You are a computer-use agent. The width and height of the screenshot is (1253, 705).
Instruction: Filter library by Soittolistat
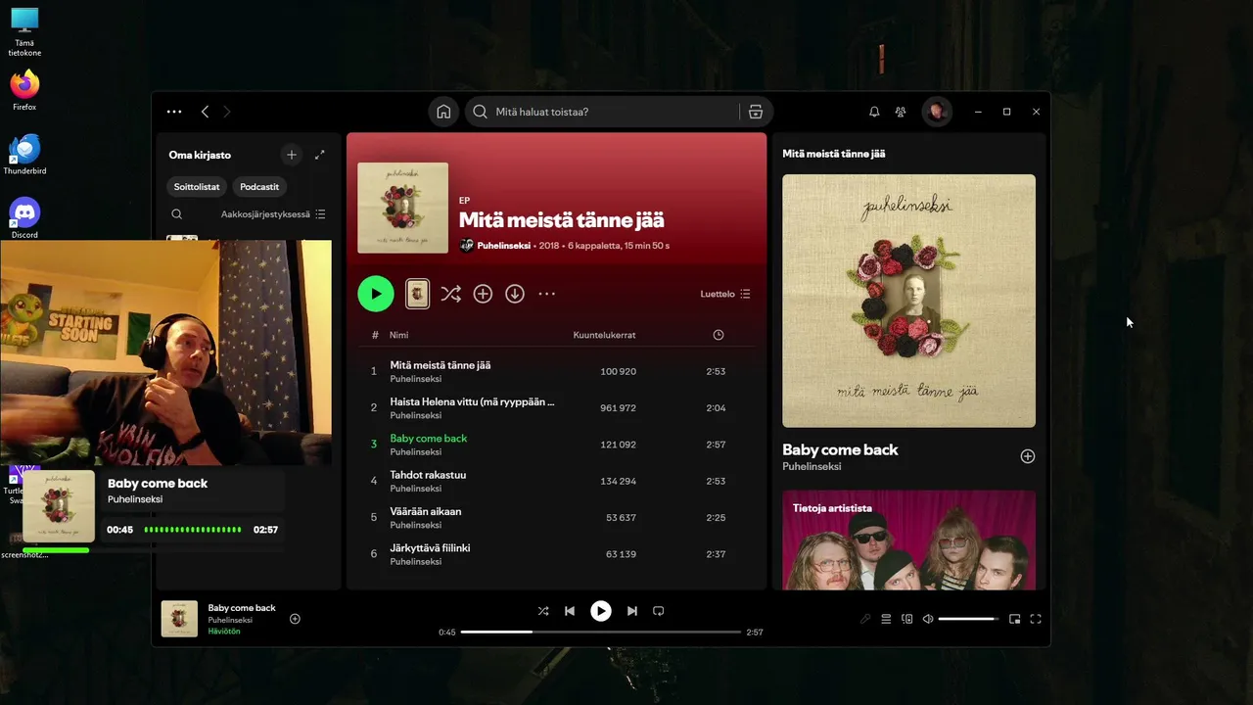click(197, 186)
